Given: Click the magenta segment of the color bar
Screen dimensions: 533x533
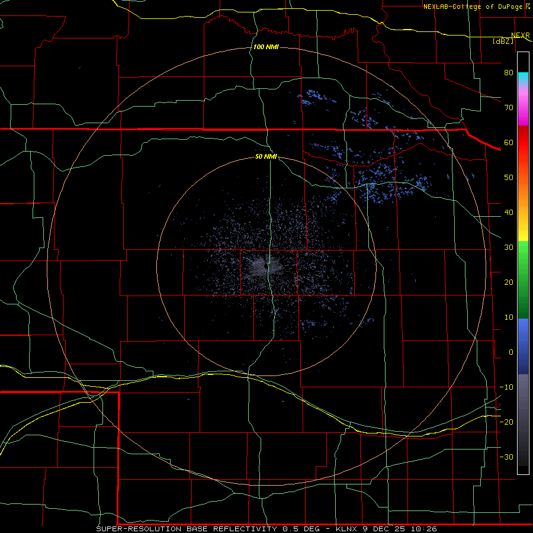Looking at the screenshot, I should click(523, 109).
